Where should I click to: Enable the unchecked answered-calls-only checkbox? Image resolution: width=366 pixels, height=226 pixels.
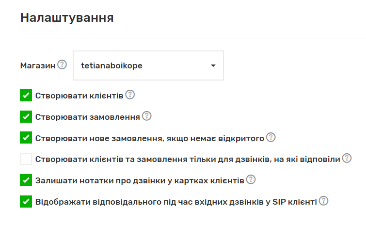click(x=26, y=159)
